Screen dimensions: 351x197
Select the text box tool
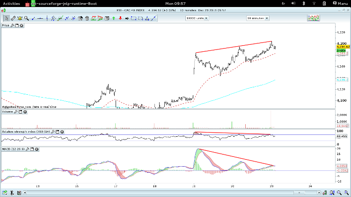click(107, 18)
